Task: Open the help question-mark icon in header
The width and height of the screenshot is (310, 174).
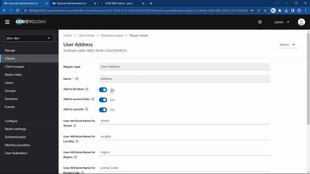Action: pos(260,22)
